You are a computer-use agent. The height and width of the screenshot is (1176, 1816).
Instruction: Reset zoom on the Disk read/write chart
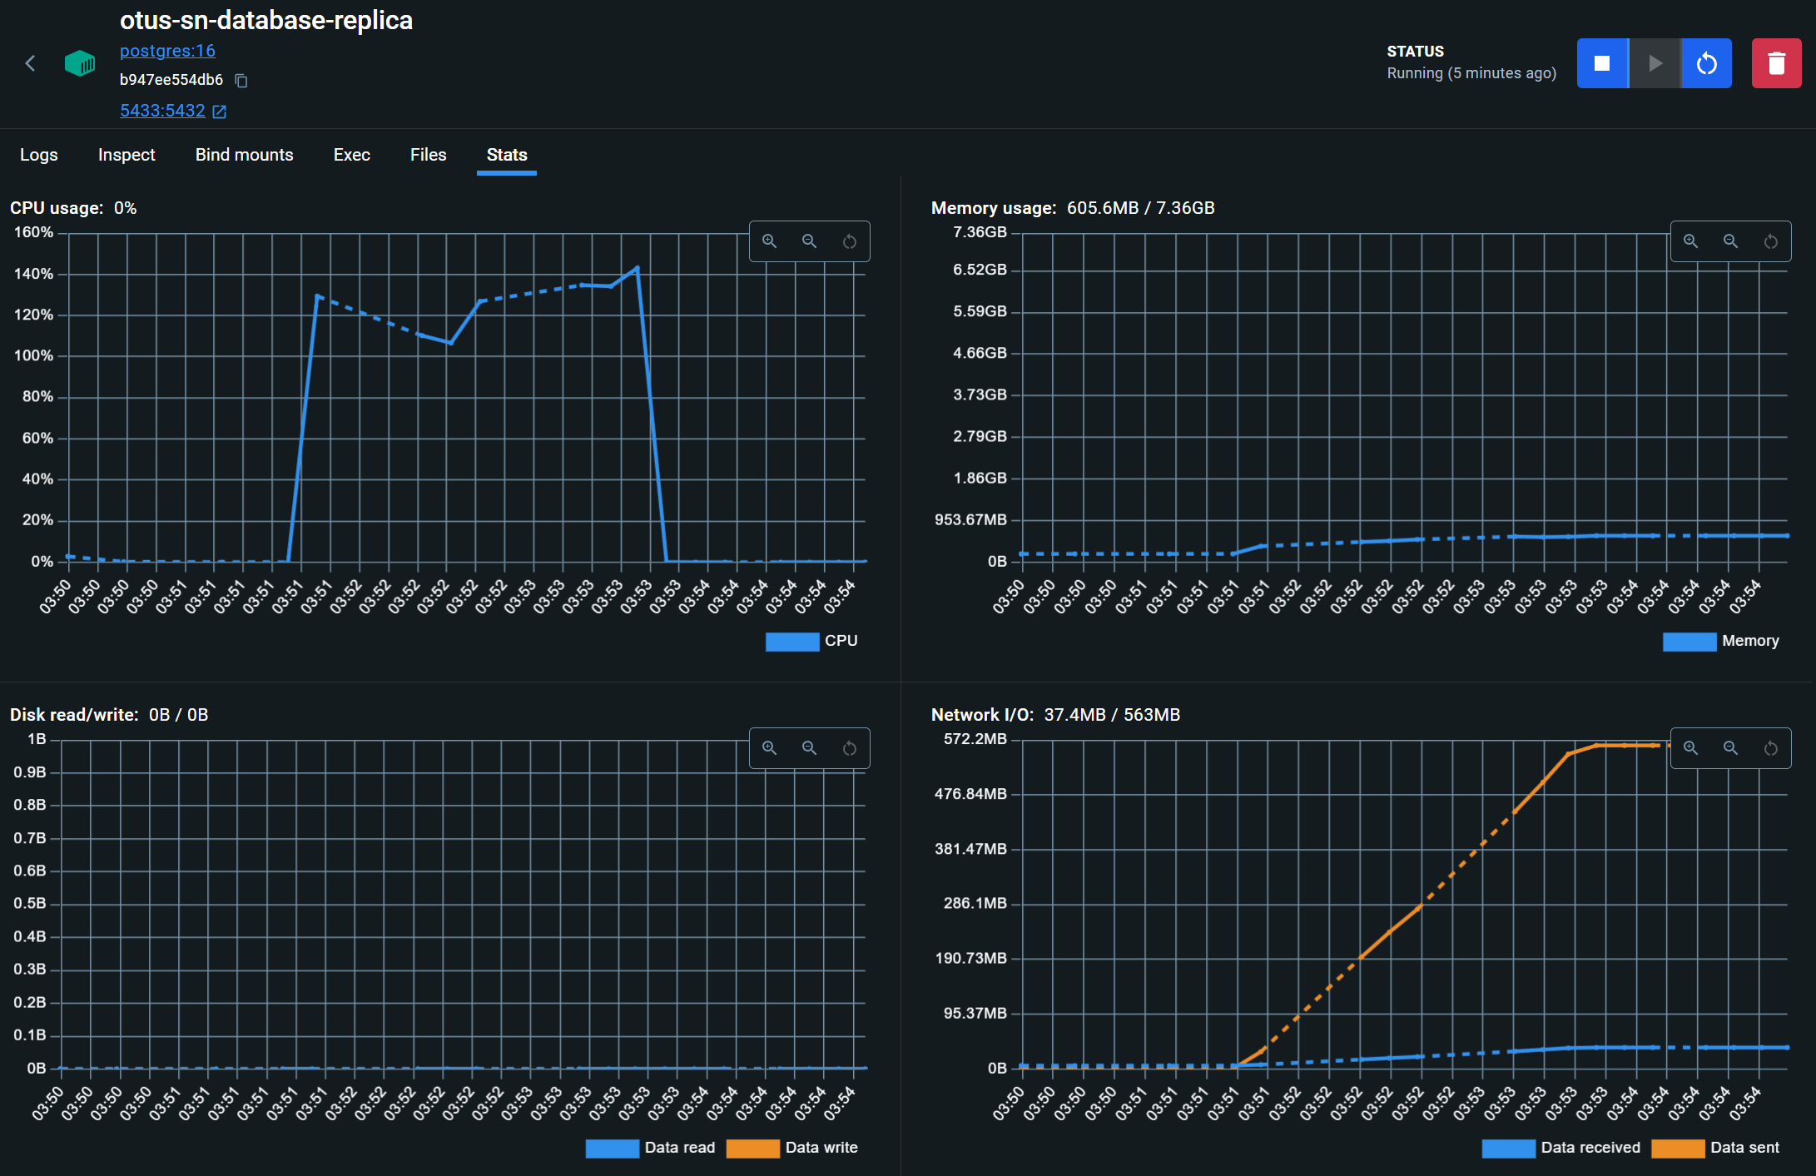(x=849, y=748)
